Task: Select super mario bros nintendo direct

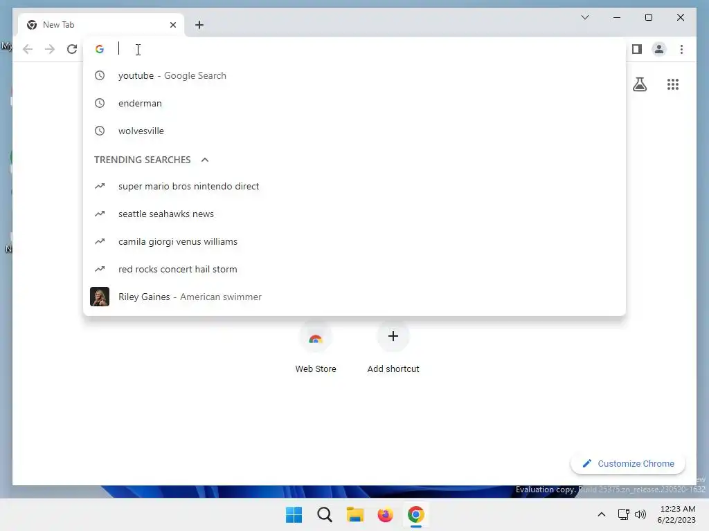Action: pyautogui.click(x=354, y=186)
